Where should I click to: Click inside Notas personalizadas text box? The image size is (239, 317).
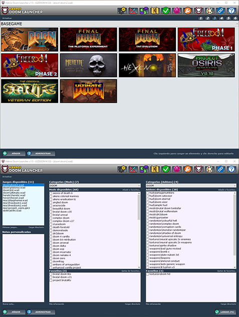23,268
